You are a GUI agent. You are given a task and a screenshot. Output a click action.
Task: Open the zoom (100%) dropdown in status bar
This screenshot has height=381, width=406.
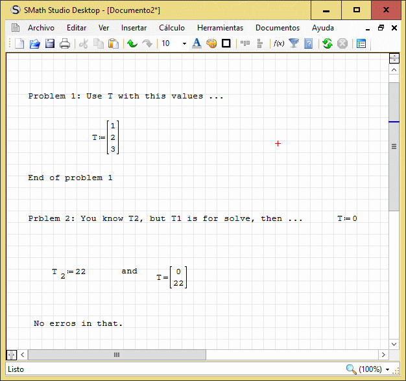pyautogui.click(x=387, y=369)
